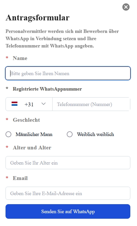
Task: Click the Telefonnummer (Nummer) input field
Action: click(91, 104)
